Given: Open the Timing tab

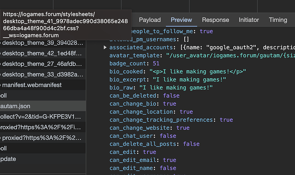Looking at the screenshot, I should (x=278, y=20).
